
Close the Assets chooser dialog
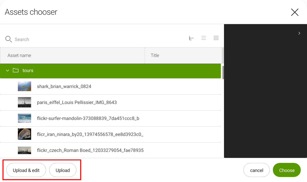(294, 12)
